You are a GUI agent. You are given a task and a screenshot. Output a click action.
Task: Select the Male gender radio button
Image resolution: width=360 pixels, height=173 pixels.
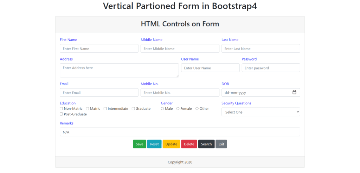point(162,108)
